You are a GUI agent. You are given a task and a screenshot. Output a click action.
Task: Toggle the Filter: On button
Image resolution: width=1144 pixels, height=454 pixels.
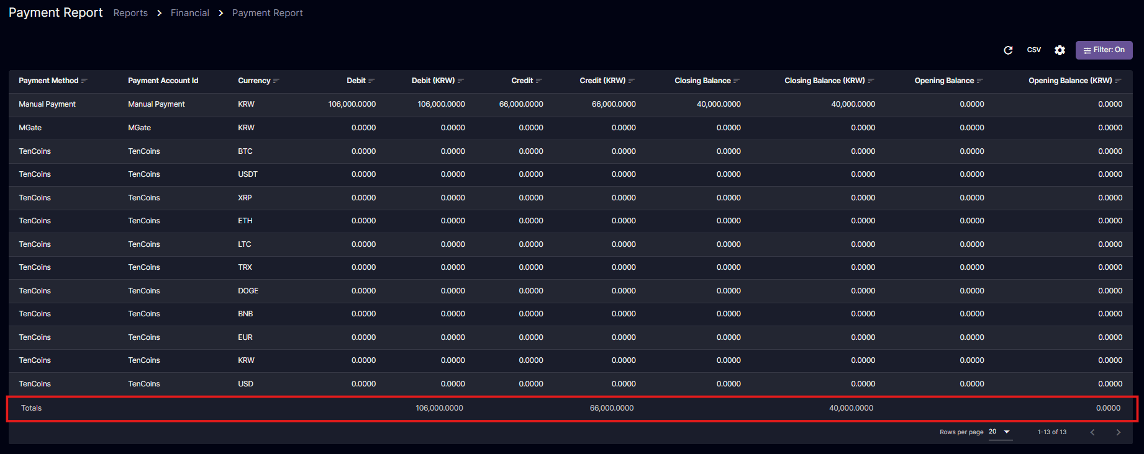tap(1104, 50)
